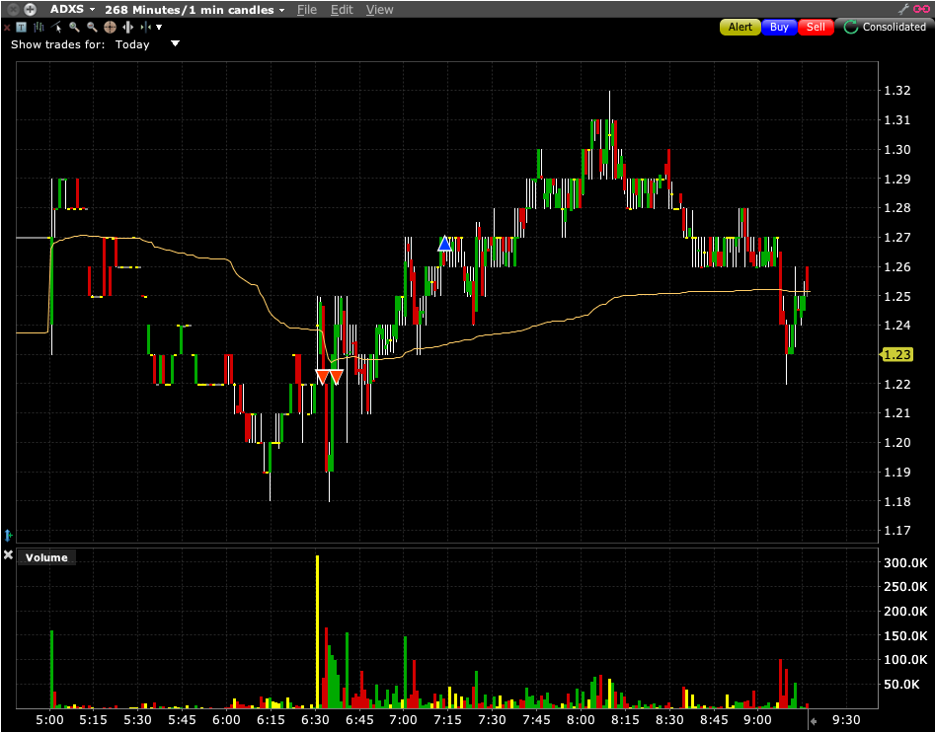
Task: Click the right red sell trade marker
Action: click(x=337, y=377)
